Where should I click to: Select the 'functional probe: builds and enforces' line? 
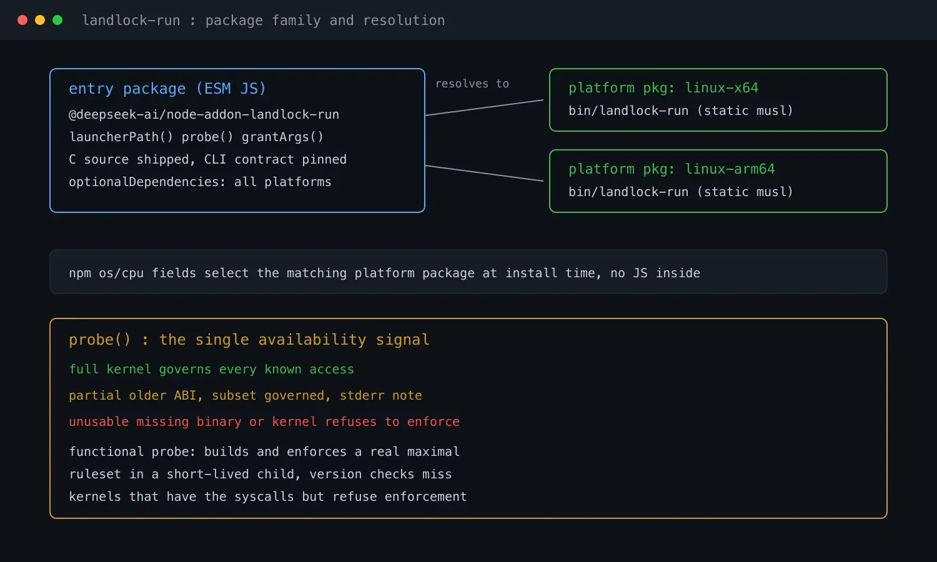(264, 452)
